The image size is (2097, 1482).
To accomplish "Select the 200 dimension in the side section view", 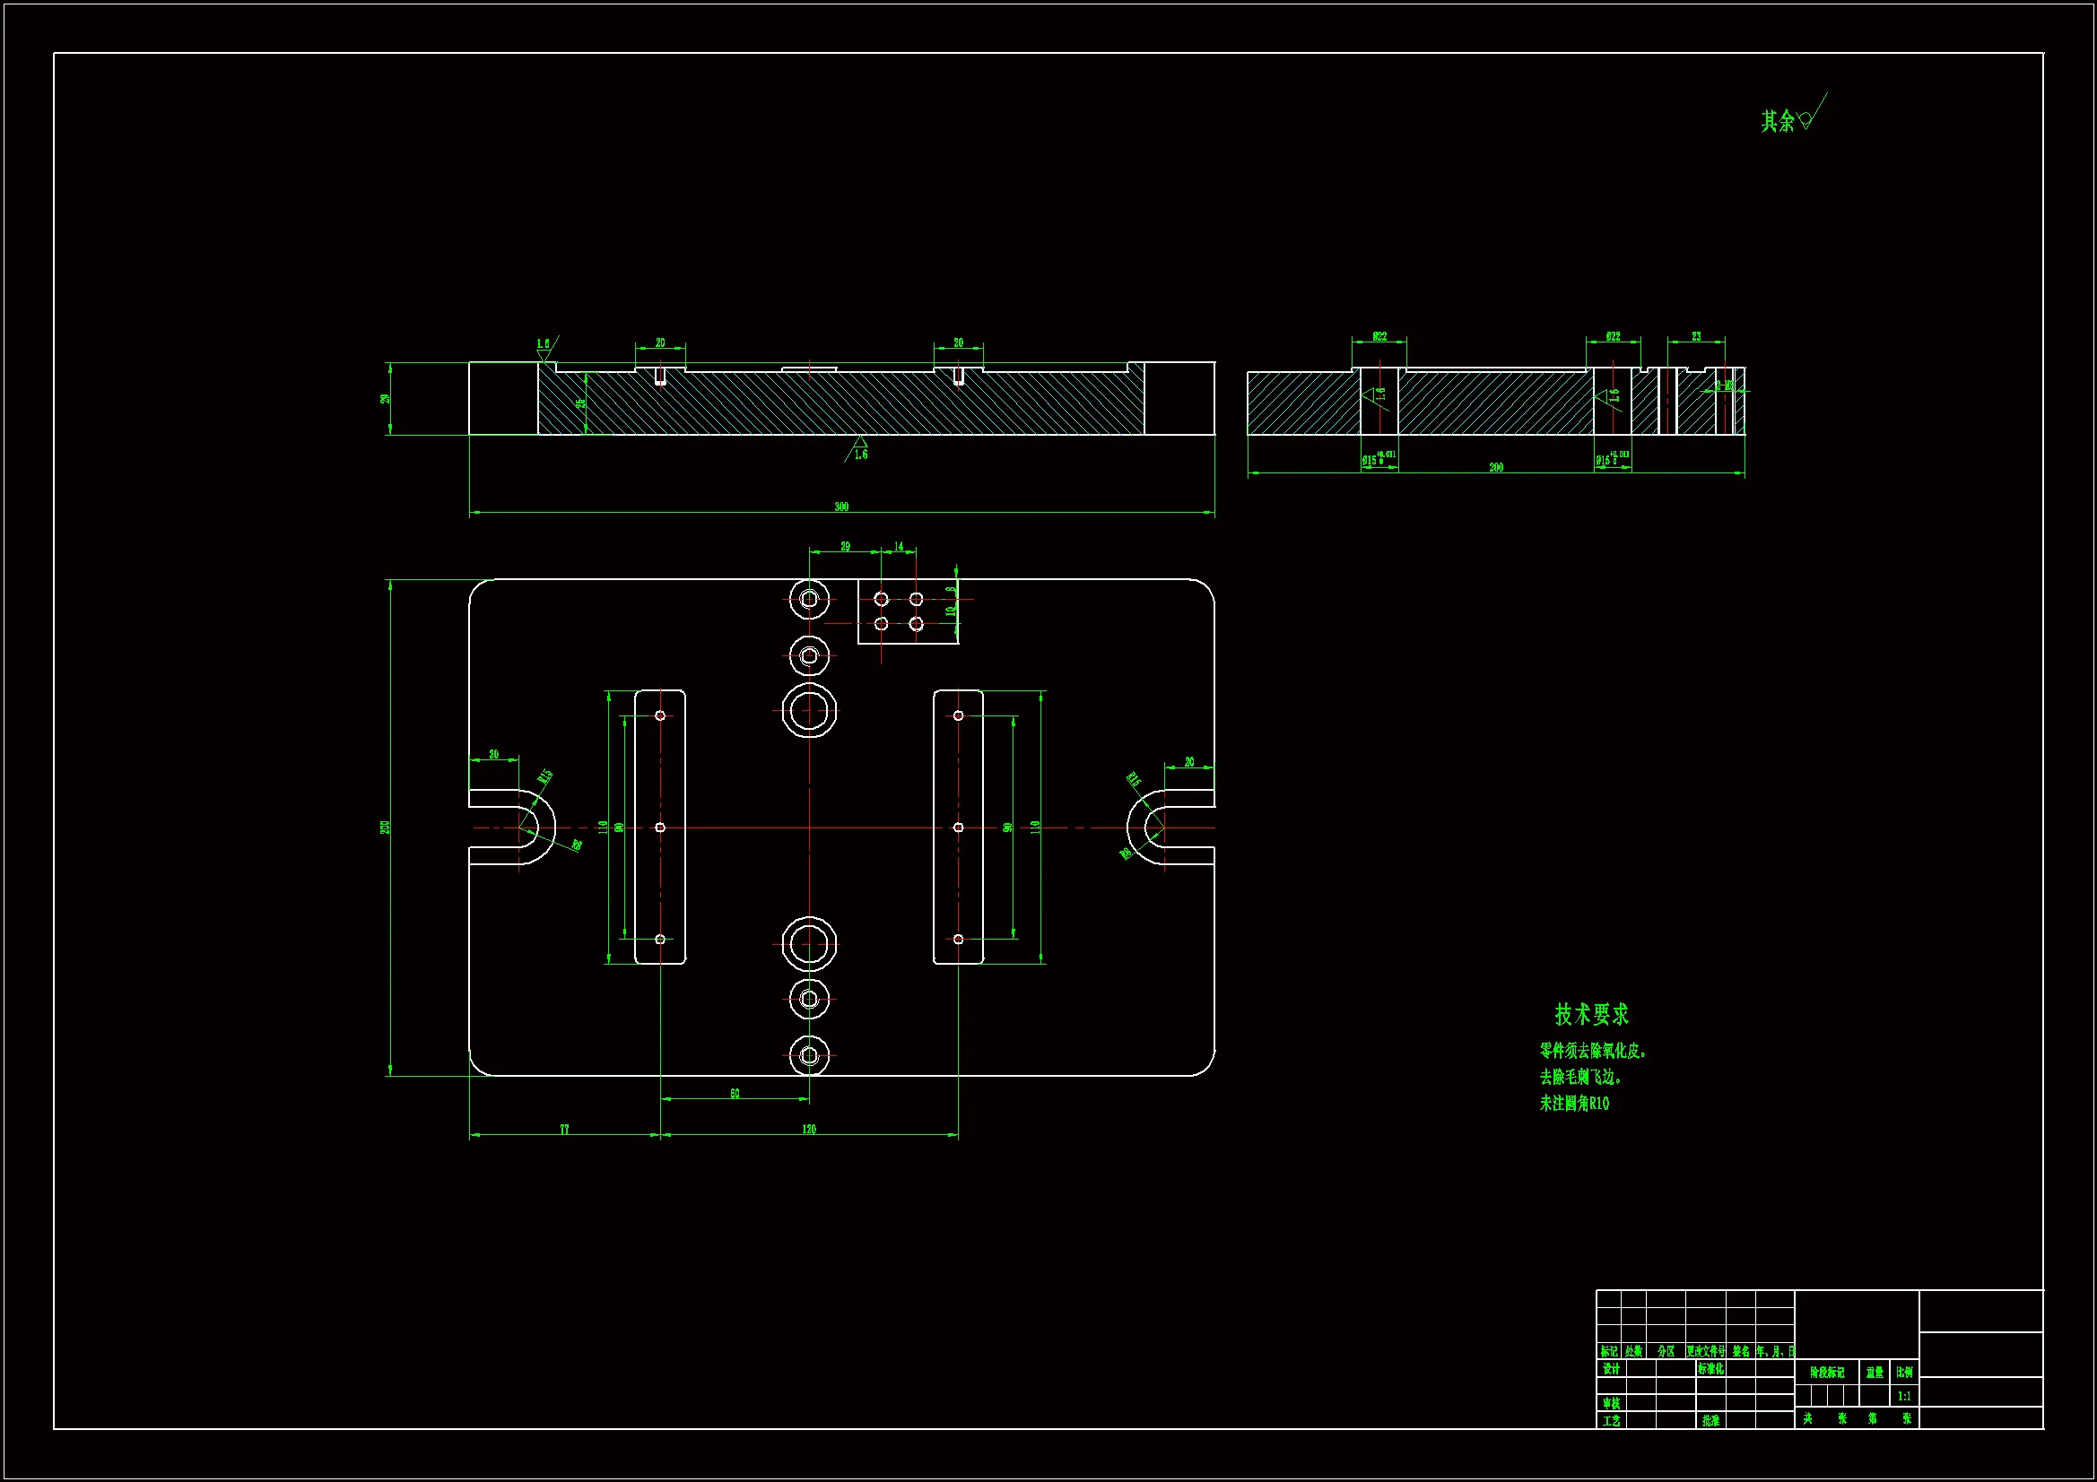I will (x=1496, y=467).
